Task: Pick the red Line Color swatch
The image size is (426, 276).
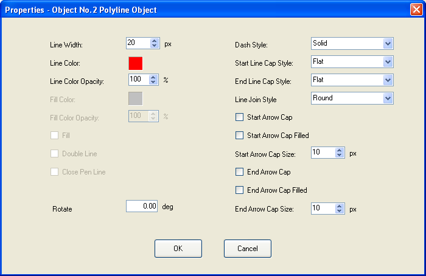Action: pyautogui.click(x=136, y=63)
